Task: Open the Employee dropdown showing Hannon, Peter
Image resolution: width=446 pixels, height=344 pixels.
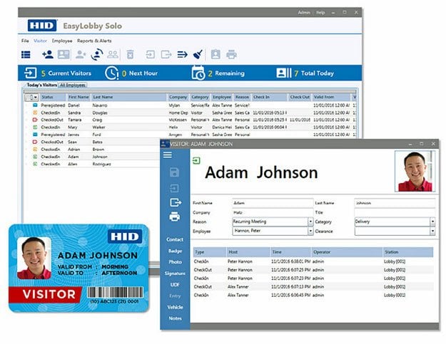Action: point(310,231)
